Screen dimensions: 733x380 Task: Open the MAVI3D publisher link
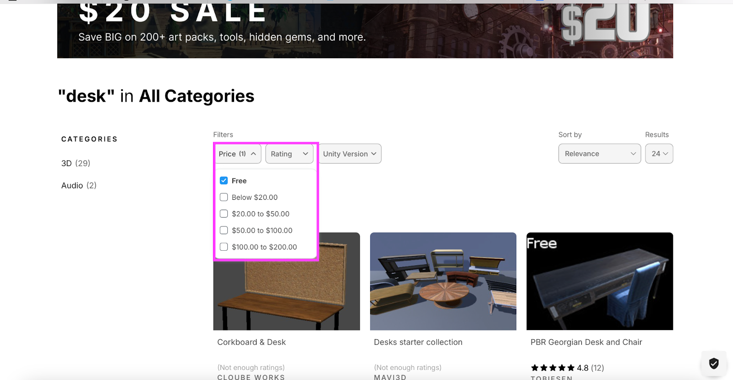[390, 377]
